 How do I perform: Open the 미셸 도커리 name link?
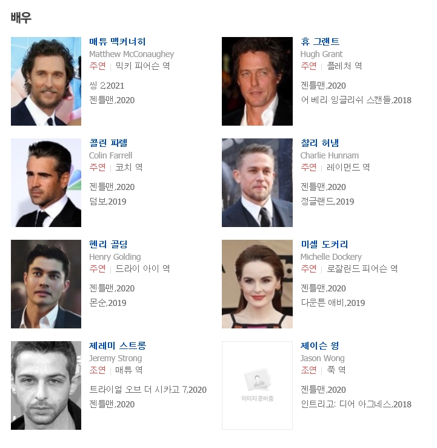pos(324,244)
